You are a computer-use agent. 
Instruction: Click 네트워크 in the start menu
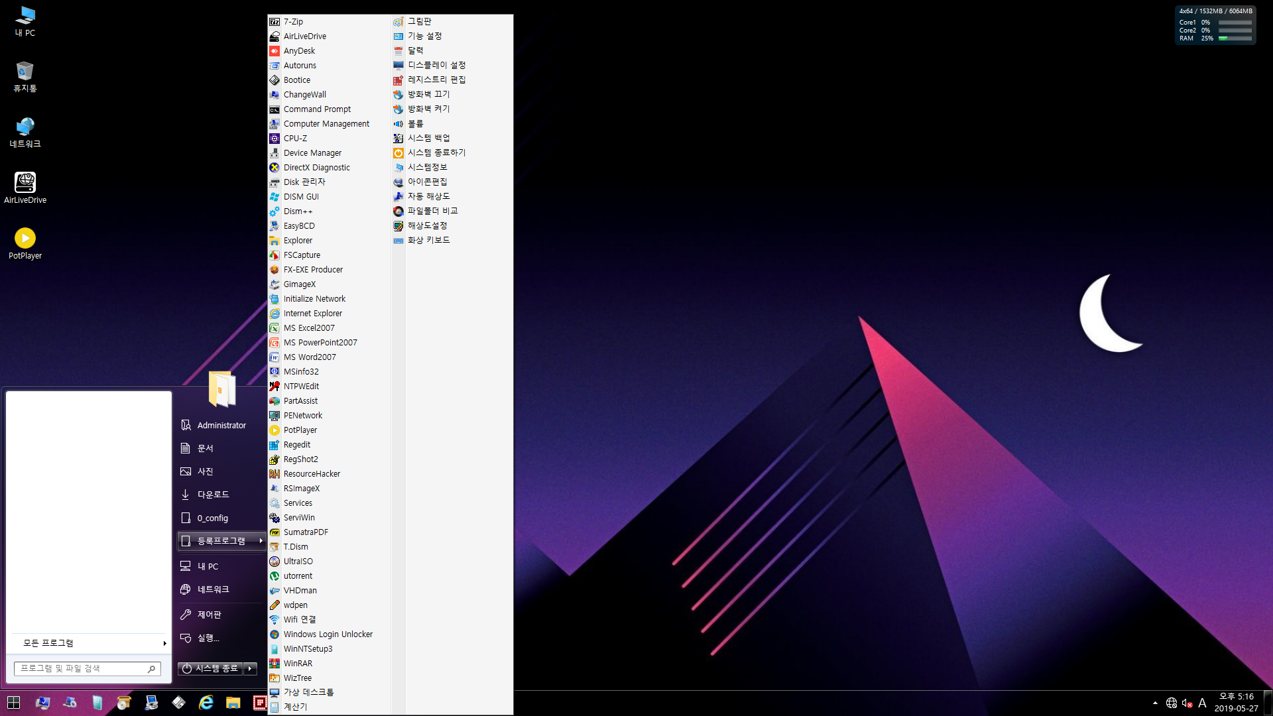(222, 589)
